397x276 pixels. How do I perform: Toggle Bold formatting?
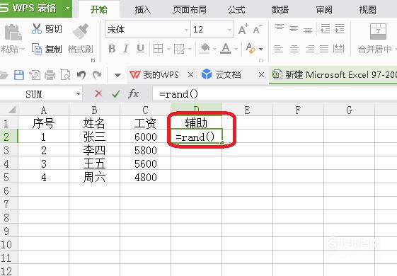coord(112,48)
